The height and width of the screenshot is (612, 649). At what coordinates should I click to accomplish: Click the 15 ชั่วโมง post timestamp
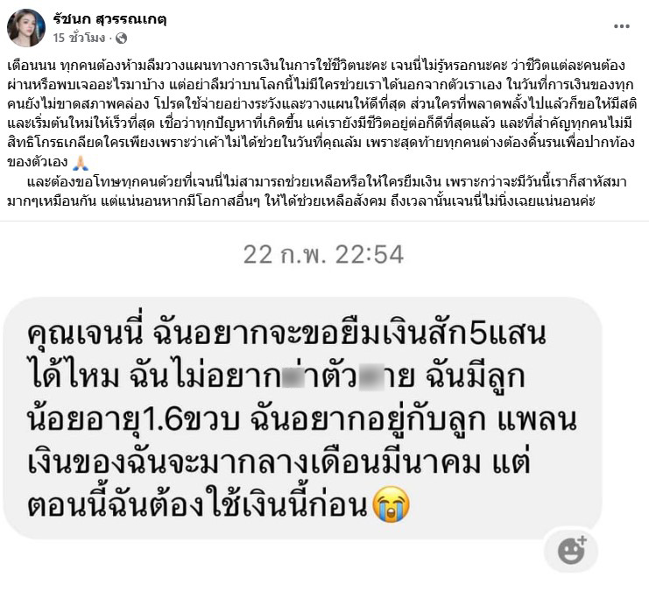click(x=79, y=38)
